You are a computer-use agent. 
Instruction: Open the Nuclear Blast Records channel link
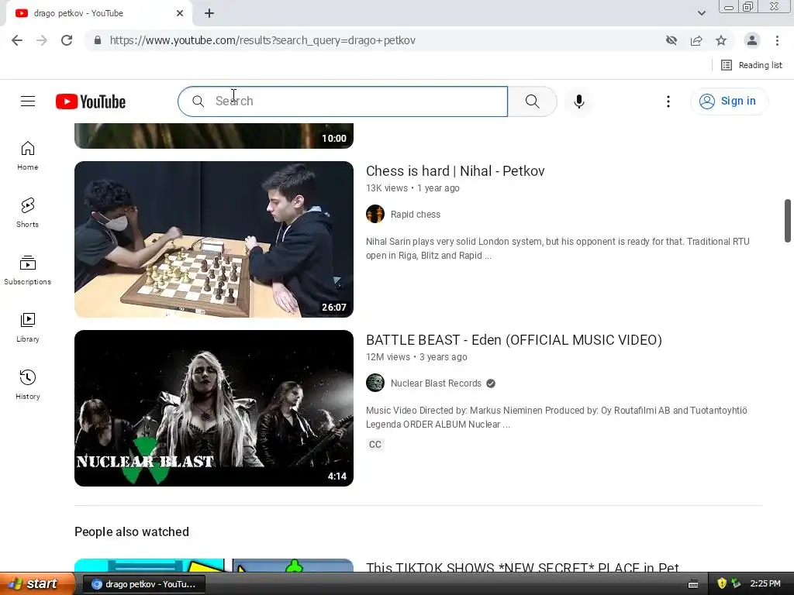[436, 383]
